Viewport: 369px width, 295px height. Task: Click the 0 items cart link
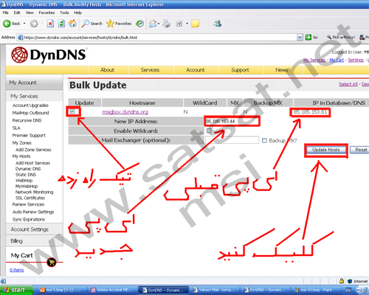[17, 270]
